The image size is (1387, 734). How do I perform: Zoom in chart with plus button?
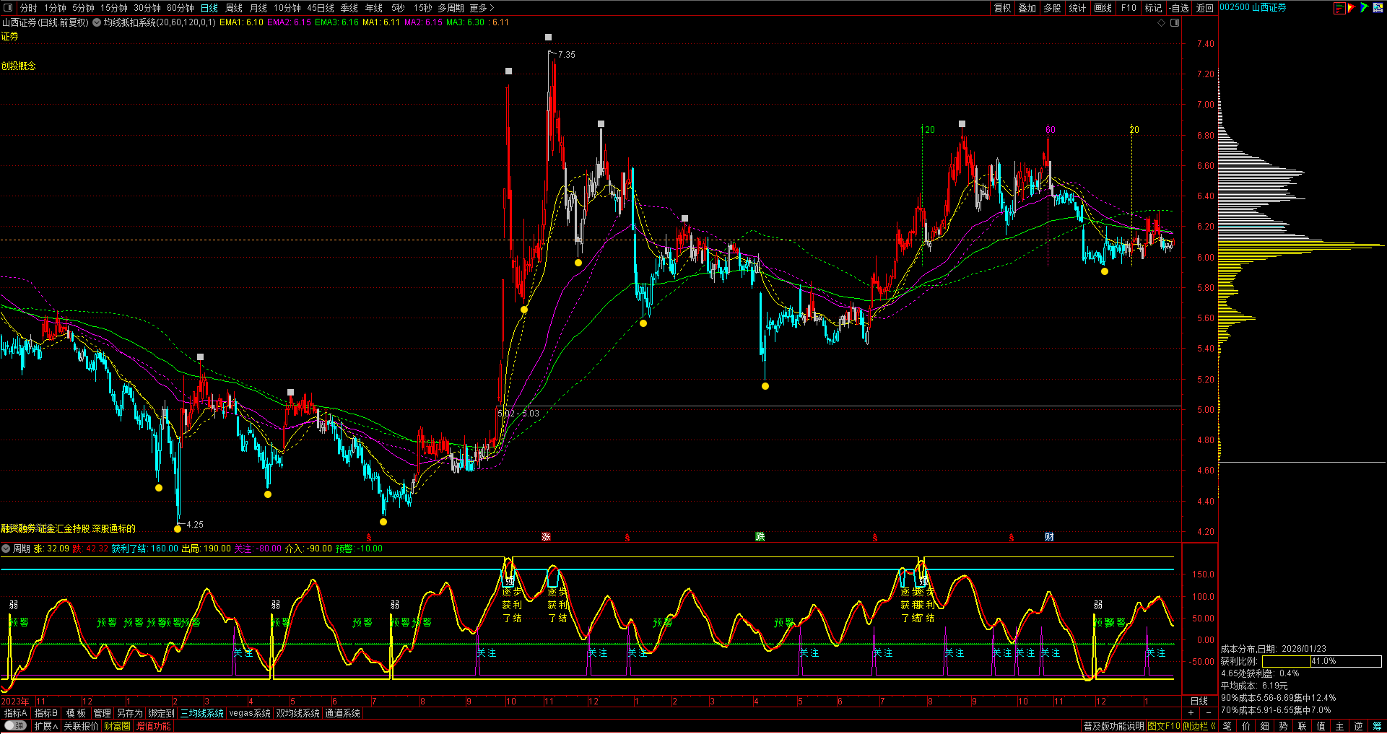(1191, 713)
